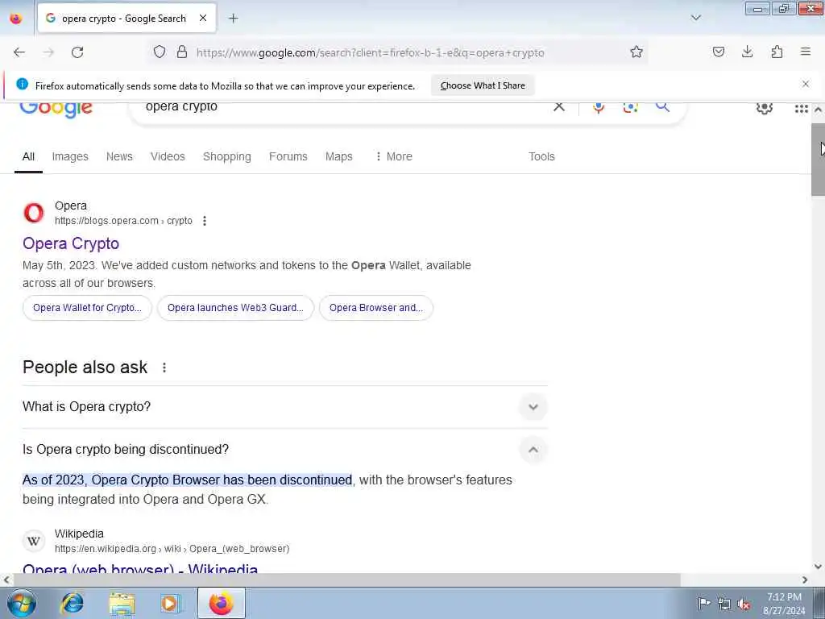Click the network tray icon
Screen dimensions: 825x619
pyautogui.click(x=724, y=604)
